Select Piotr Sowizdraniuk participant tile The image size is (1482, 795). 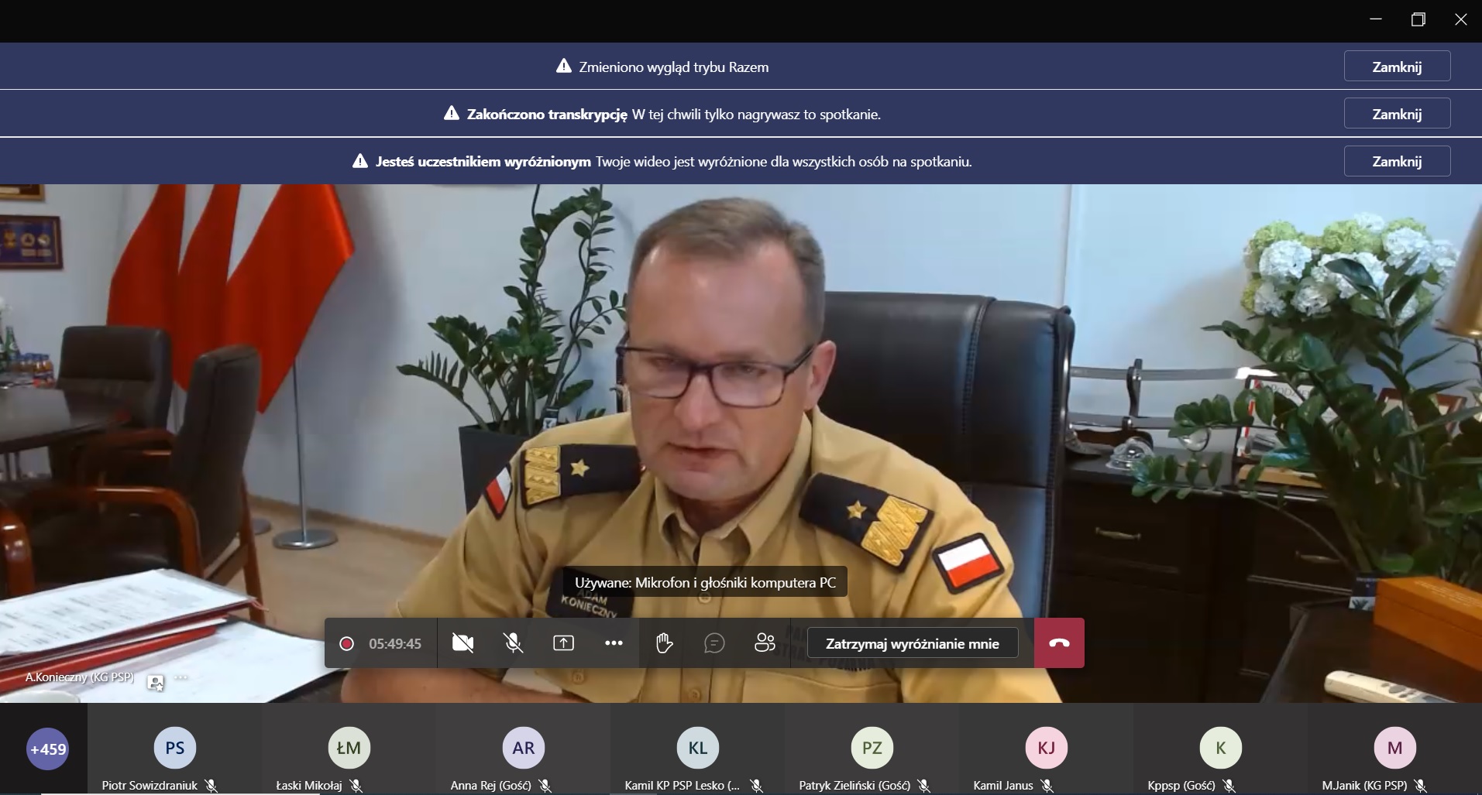(174, 749)
